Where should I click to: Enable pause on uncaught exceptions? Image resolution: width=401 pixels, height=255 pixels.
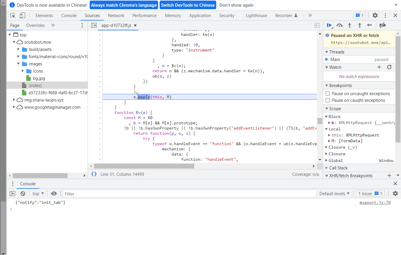tap(328, 93)
